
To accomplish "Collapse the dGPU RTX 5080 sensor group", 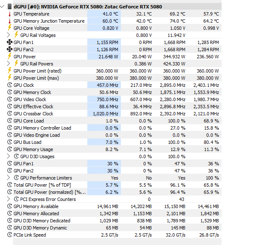I will click(2, 7).
